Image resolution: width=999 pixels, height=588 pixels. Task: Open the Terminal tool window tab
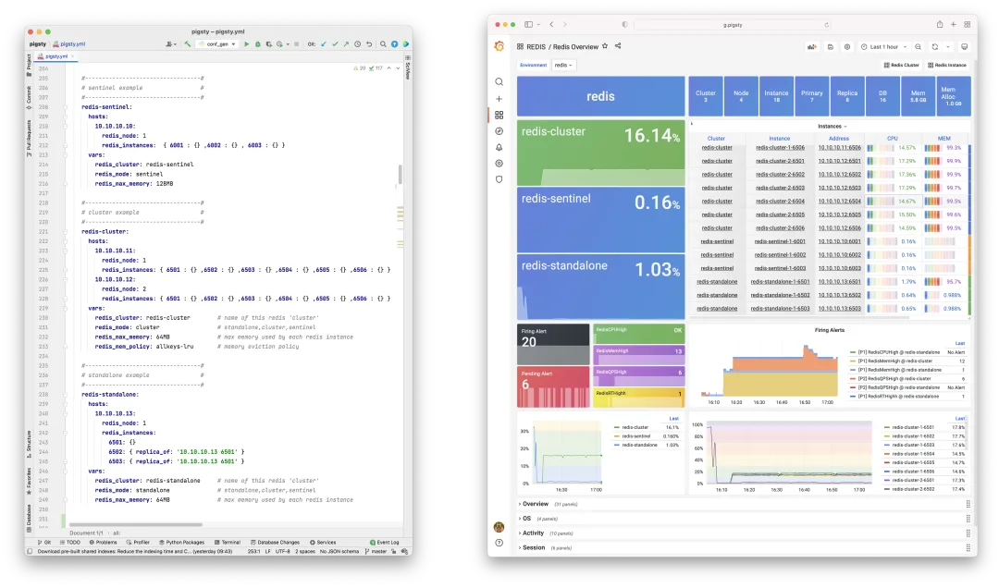point(228,542)
